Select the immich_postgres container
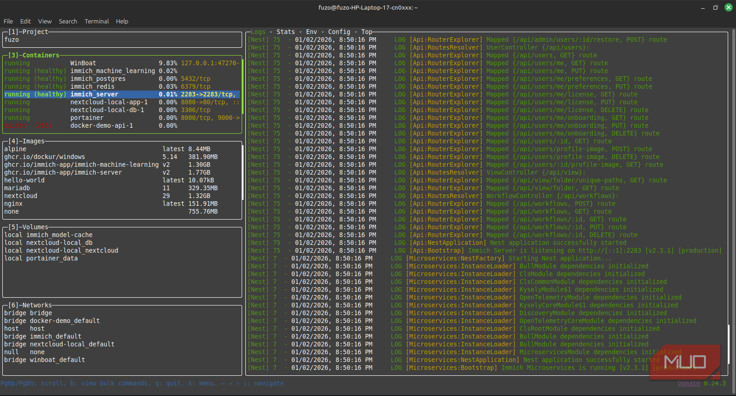Viewport: 736px width, 396px height. [122, 79]
